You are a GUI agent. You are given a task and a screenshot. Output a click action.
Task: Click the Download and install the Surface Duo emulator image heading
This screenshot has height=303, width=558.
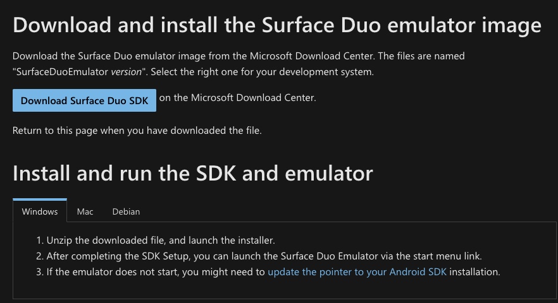pyautogui.click(x=277, y=25)
